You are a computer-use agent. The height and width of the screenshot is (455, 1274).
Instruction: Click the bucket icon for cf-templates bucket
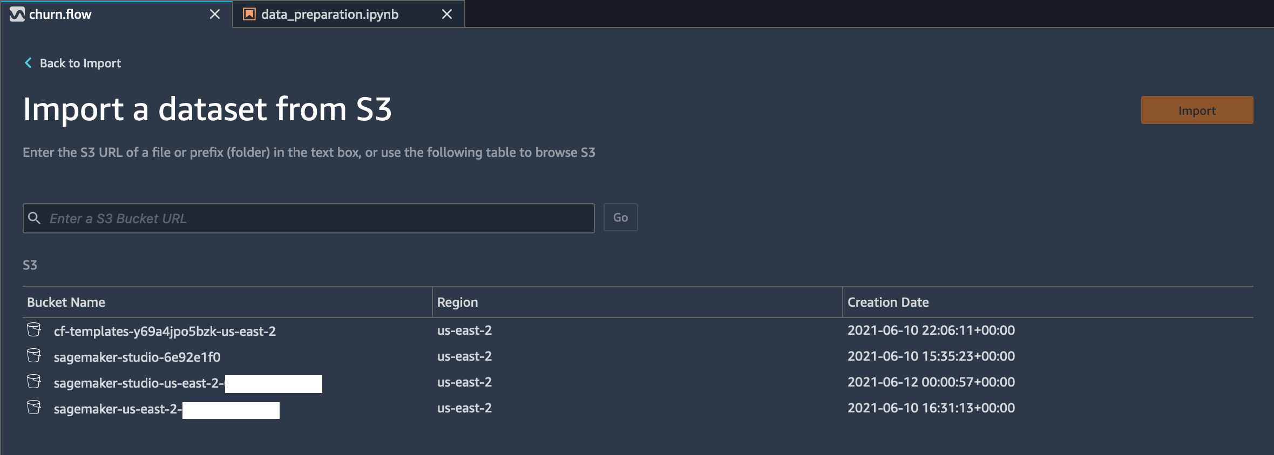34,330
